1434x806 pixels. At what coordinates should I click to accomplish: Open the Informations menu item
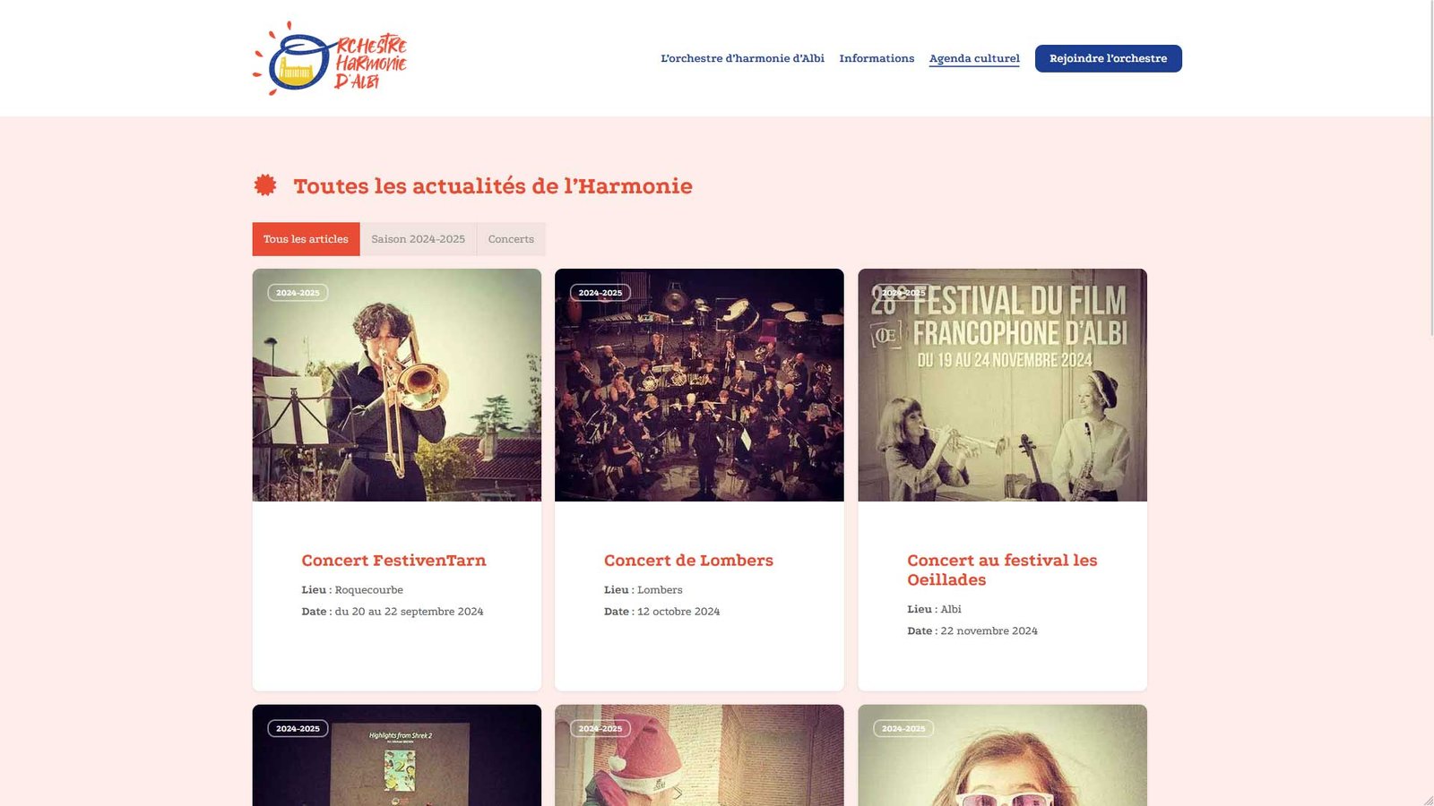pos(877,58)
